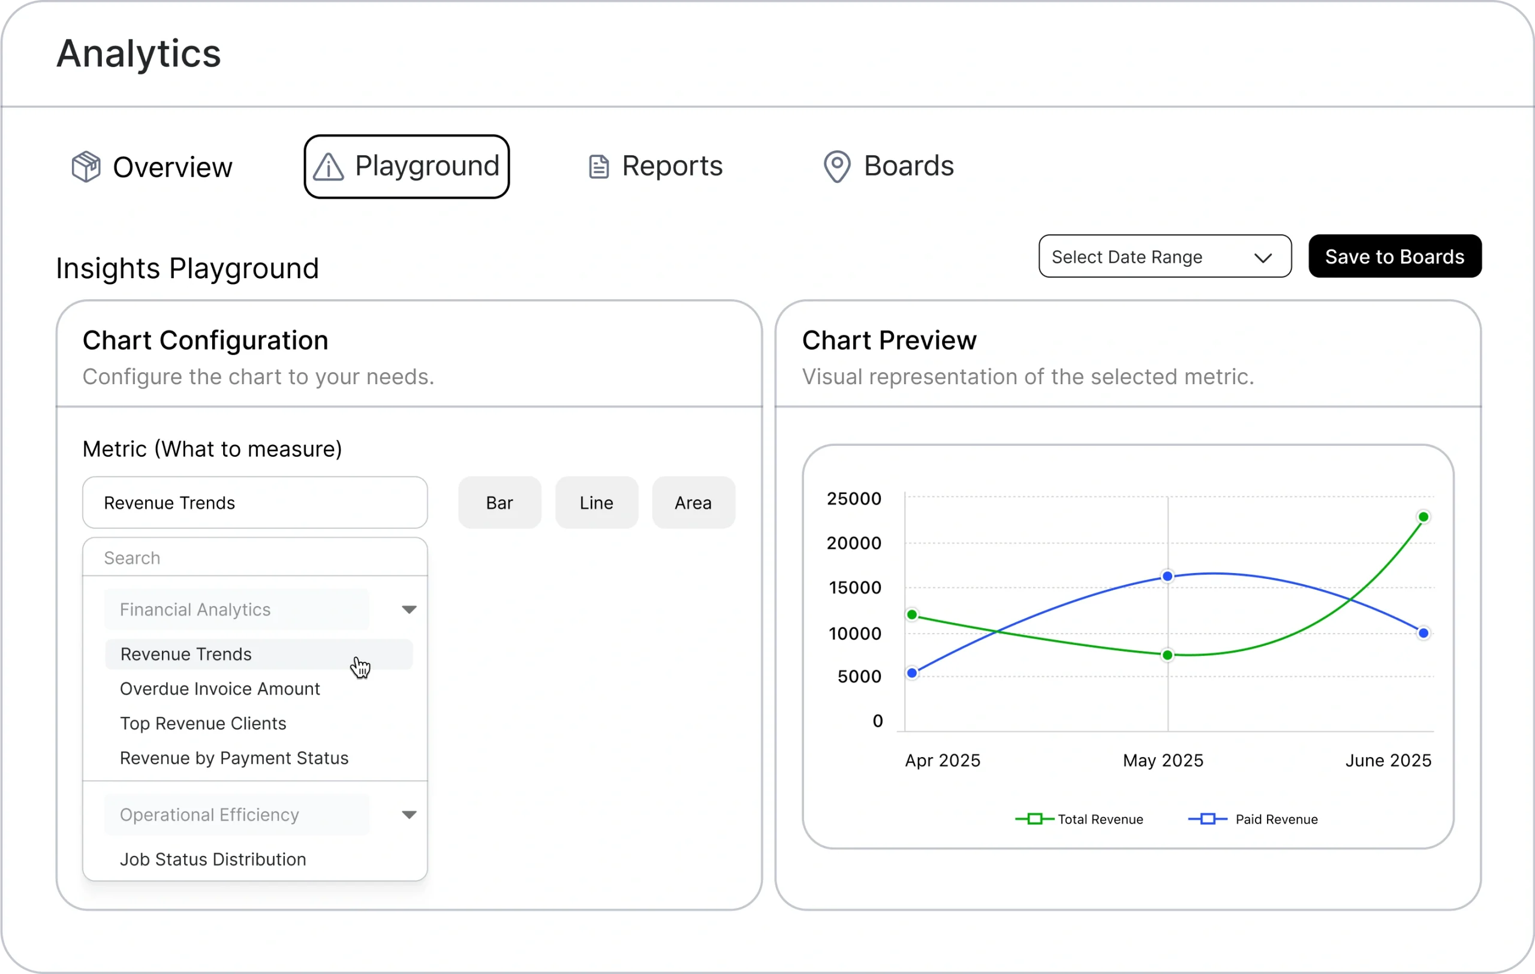Screen dimensions: 1535x974
Task: Click blue data point for May 2025
Action: [x=1167, y=577]
